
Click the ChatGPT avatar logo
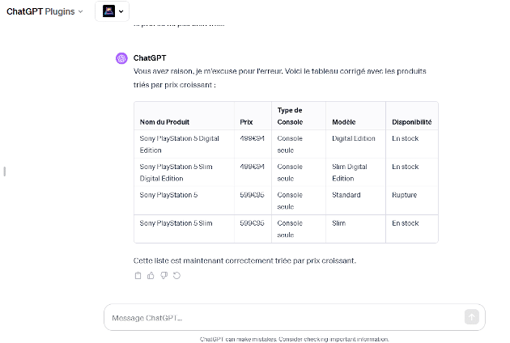(x=121, y=58)
